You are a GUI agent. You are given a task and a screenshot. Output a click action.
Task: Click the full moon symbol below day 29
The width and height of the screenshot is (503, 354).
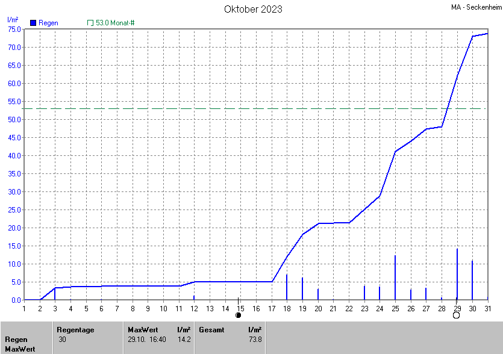click(x=456, y=315)
